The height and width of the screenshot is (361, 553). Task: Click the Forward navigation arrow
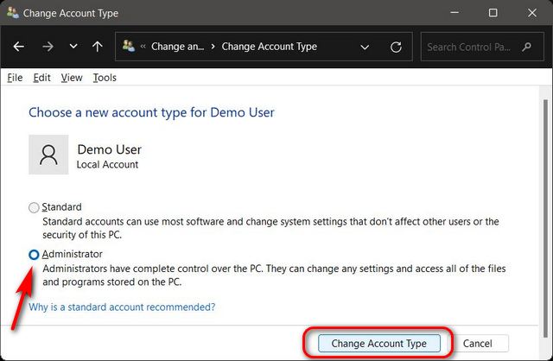pos(46,47)
